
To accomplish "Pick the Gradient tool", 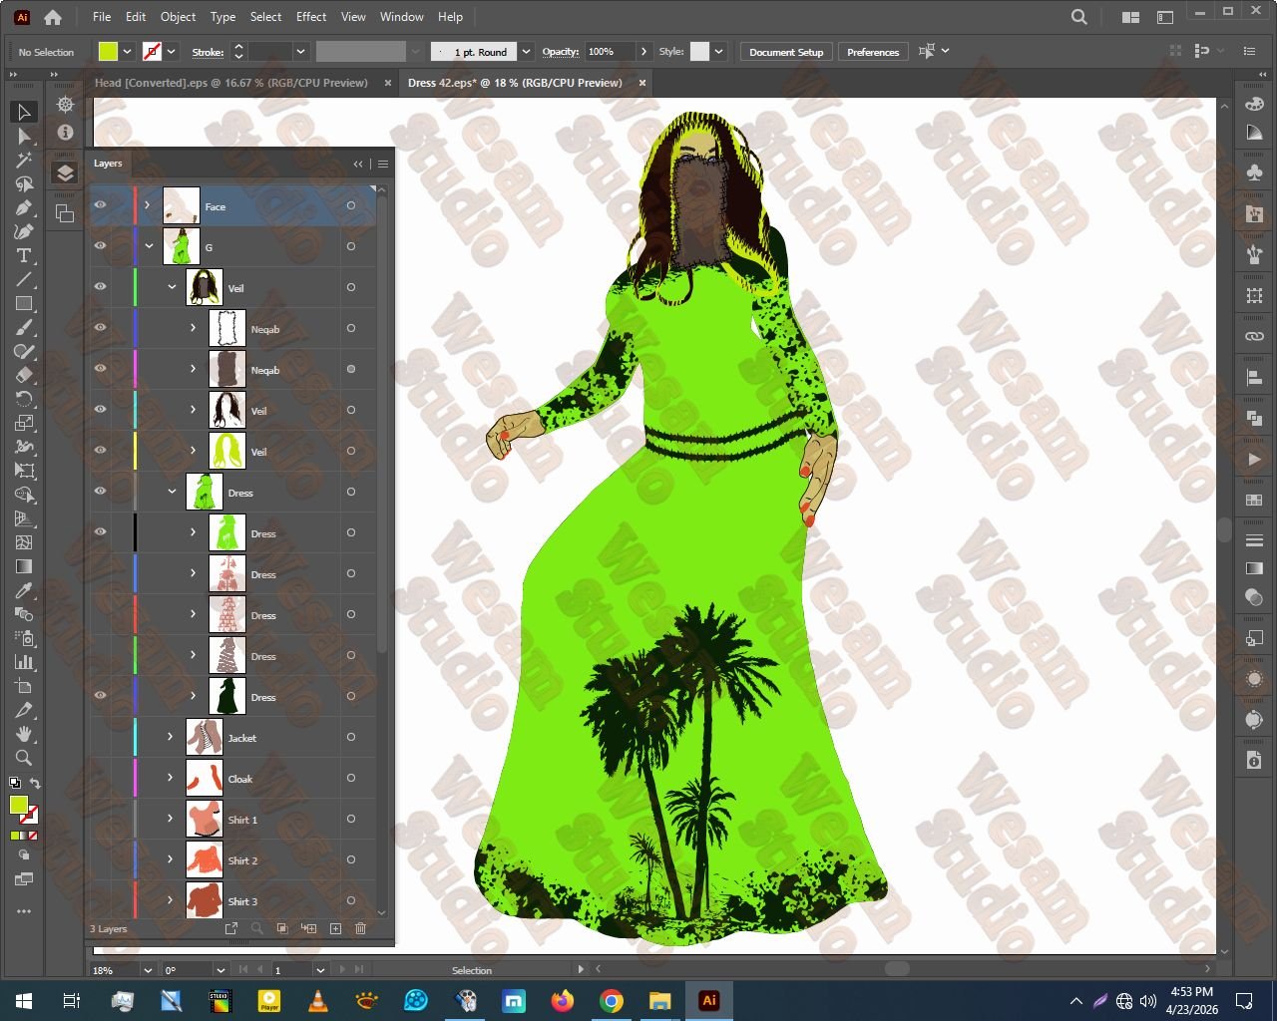I will [x=24, y=566].
